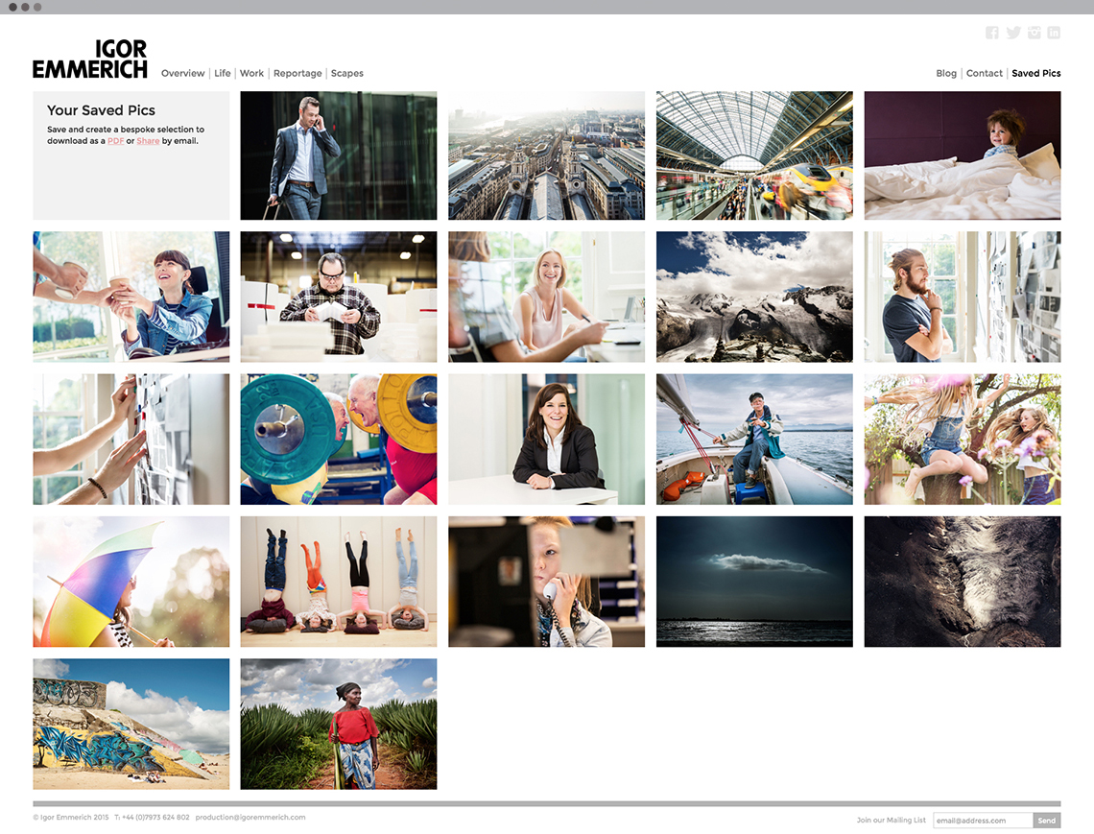Click the PDF download link
The height and width of the screenshot is (834, 1094).
click(x=115, y=141)
